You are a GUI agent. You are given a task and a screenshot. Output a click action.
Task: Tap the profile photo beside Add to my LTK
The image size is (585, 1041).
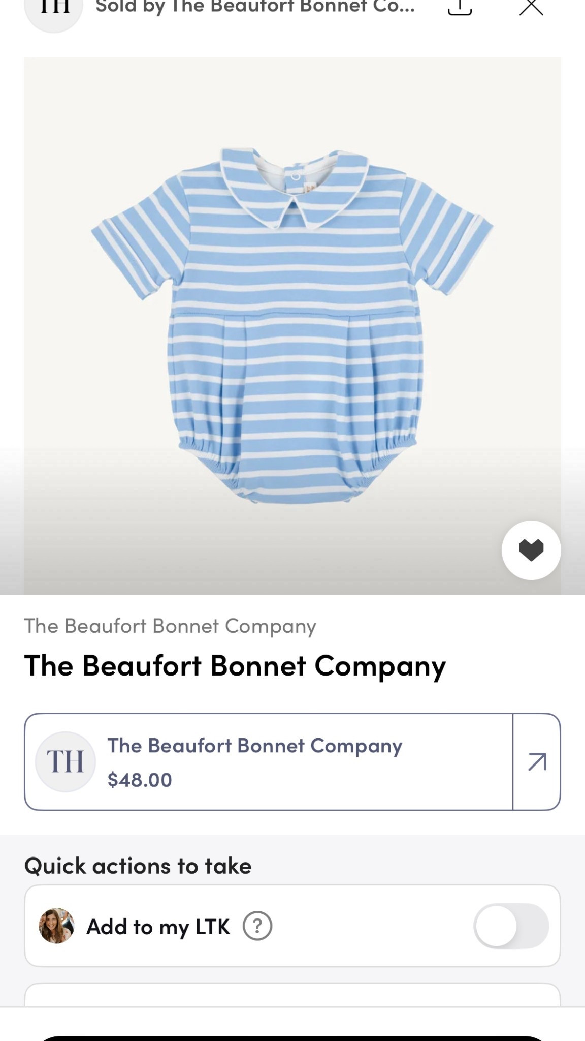56,926
